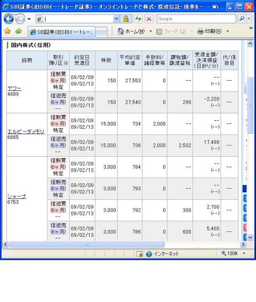Click the Print toolbar button

210,31
